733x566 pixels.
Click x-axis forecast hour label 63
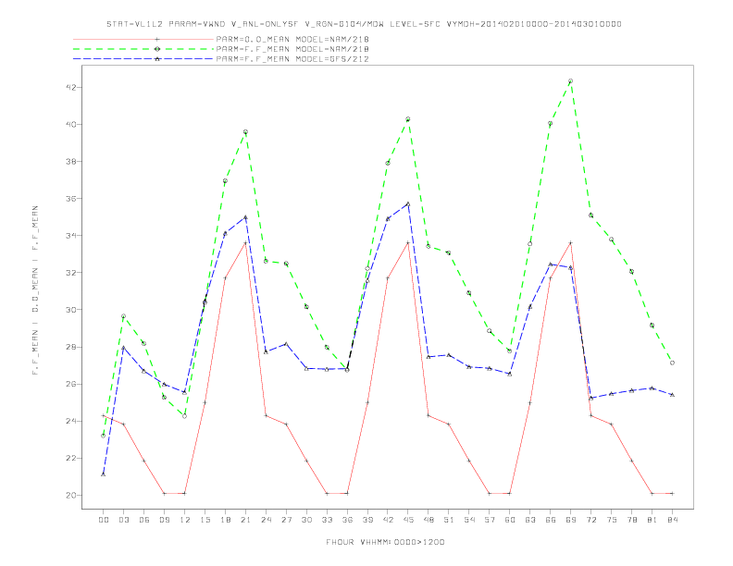530,520
